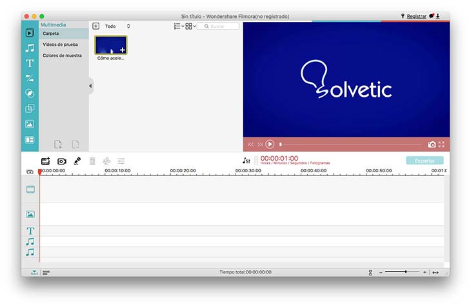Screen dimensions: 471x307
Task: Open the feedback chat bubble icon
Action: pyautogui.click(x=432, y=16)
